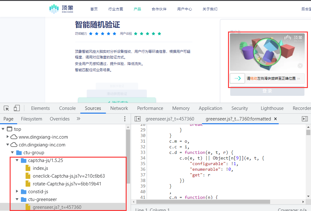Switch to the Network panel tab
The width and height of the screenshot is (311, 211).
(x=119, y=108)
